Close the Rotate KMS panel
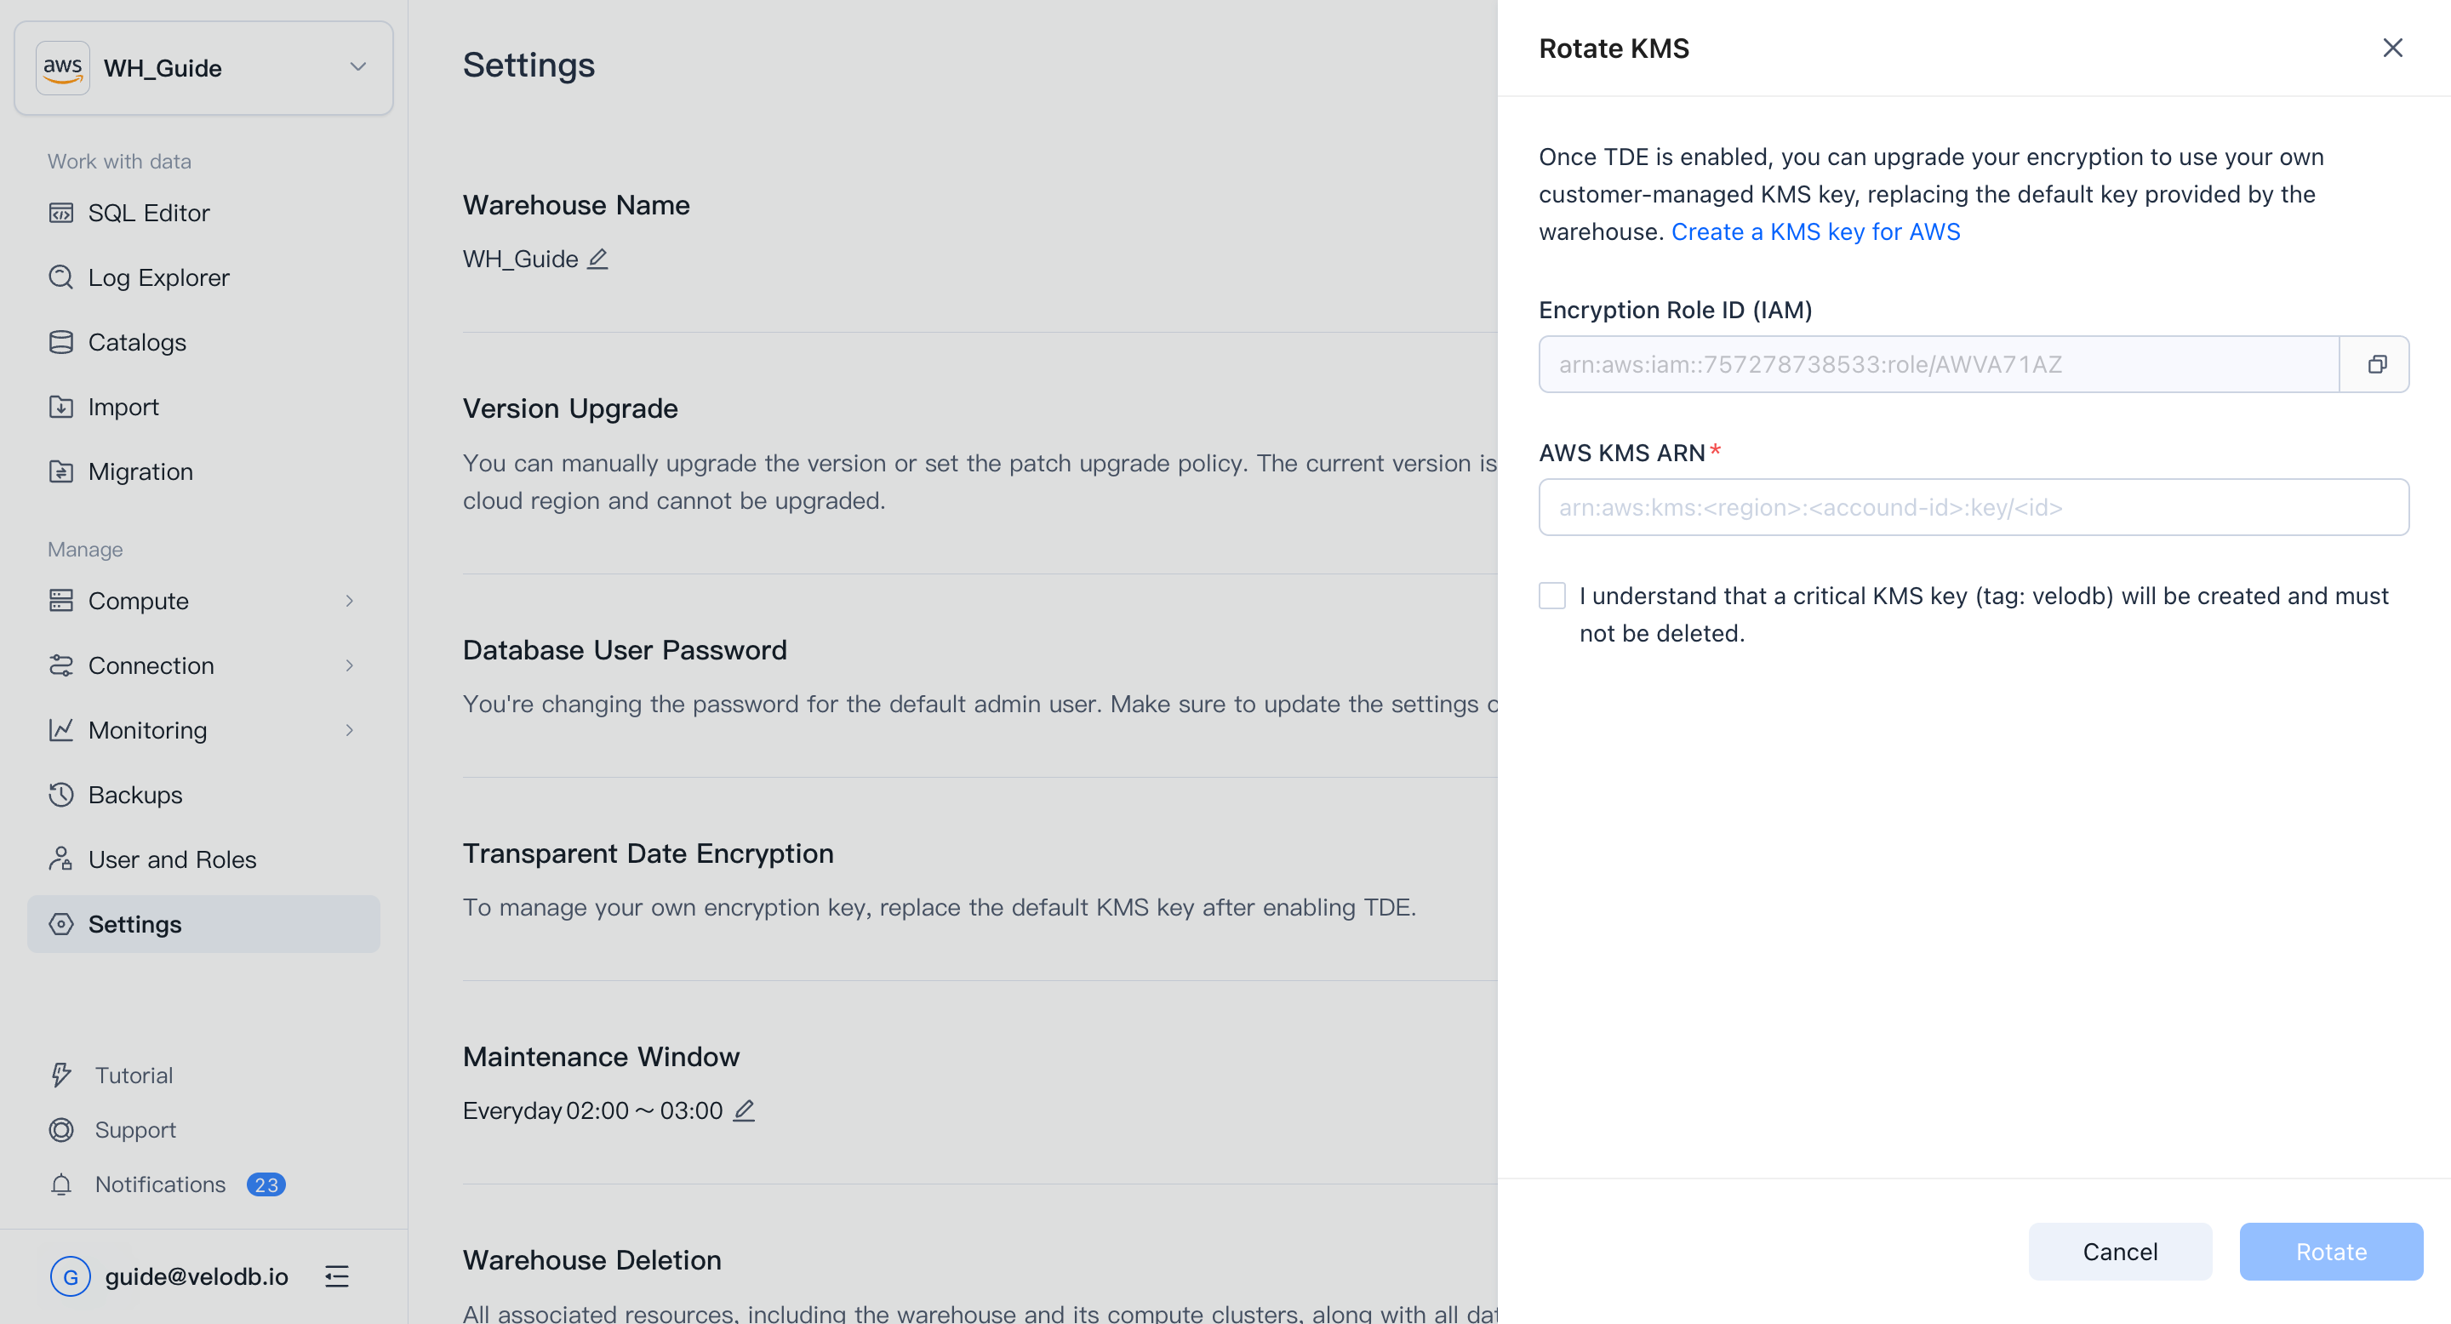 [x=2392, y=48]
